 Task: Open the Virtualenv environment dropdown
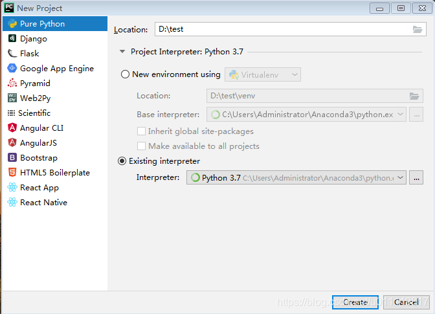click(263, 74)
